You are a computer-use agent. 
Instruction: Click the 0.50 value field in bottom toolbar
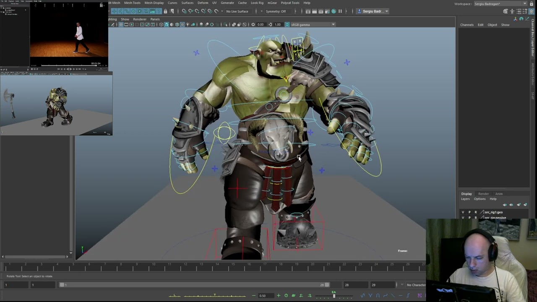pos(266,296)
